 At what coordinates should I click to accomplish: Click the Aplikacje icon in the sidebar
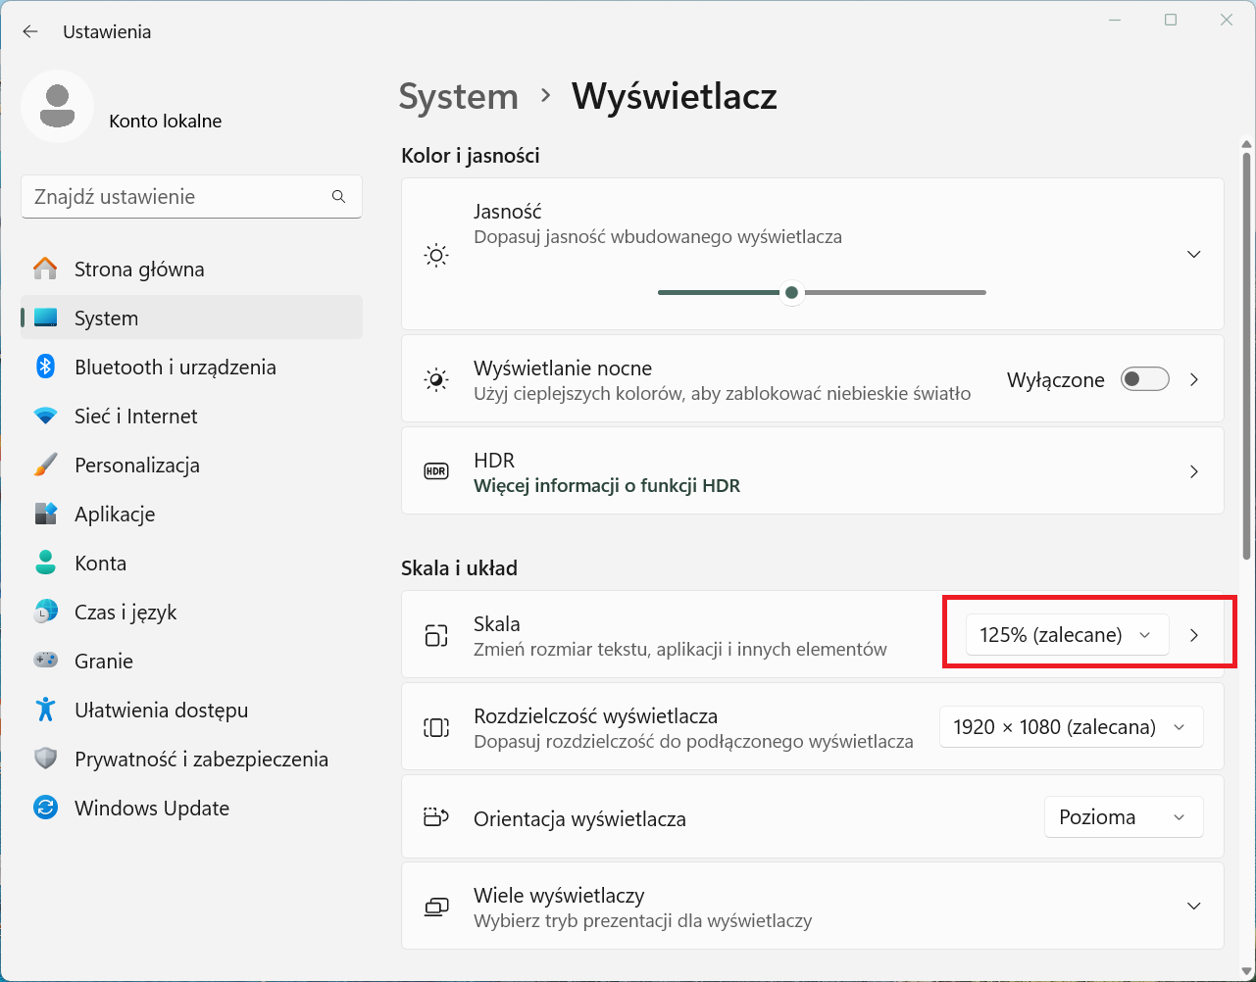point(45,514)
